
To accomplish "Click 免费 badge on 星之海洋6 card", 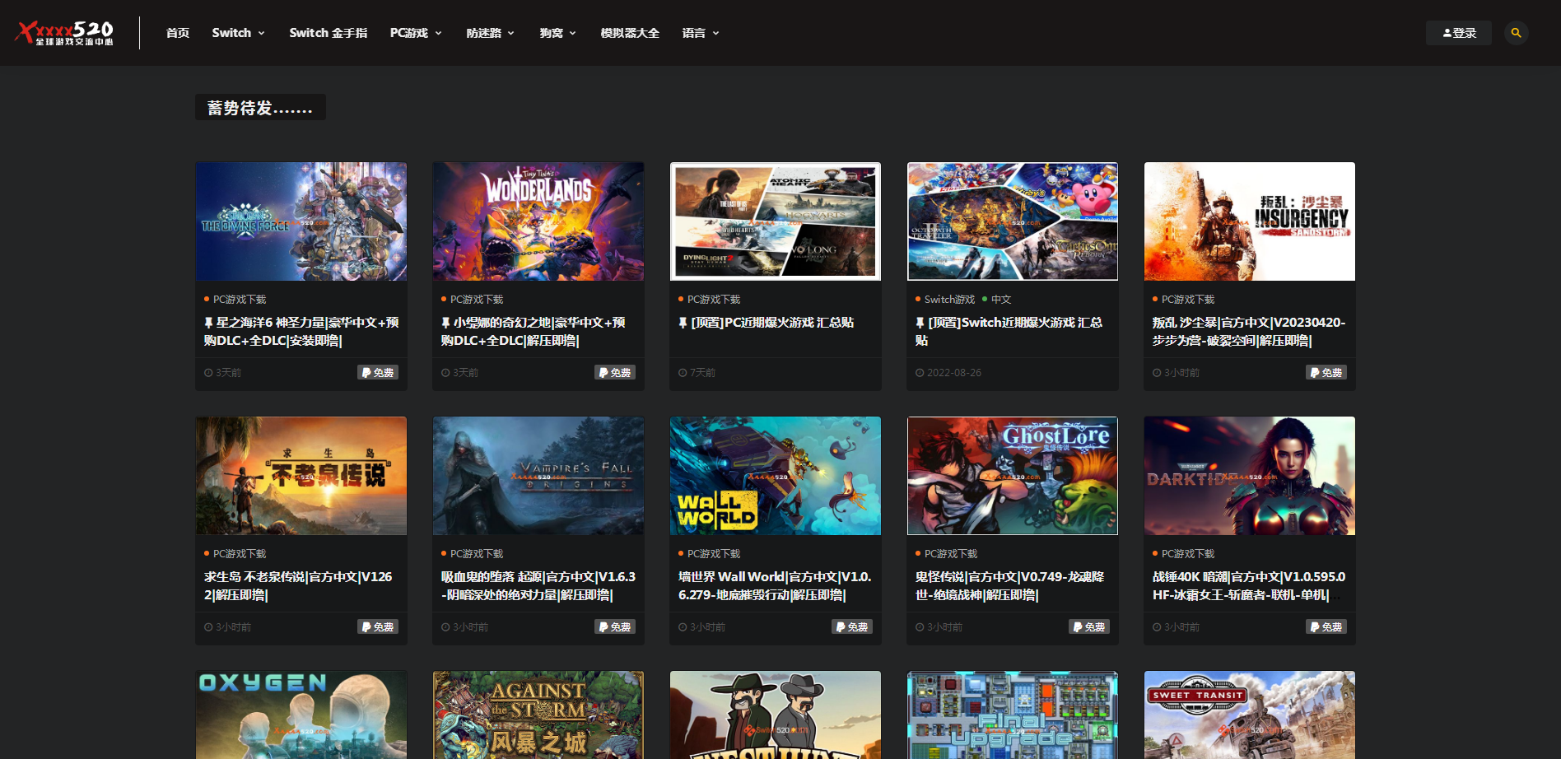I will point(378,373).
